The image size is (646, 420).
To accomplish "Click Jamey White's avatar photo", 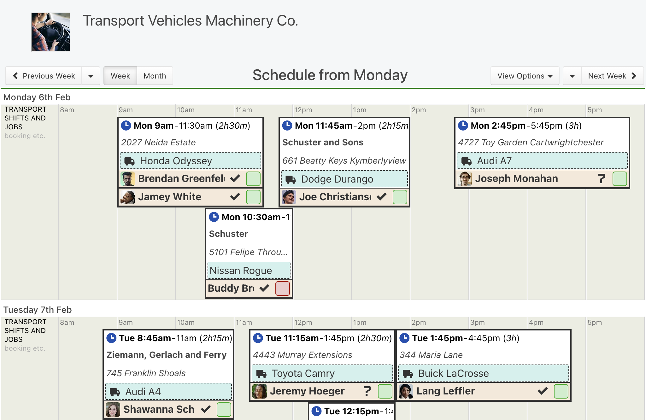I will click(128, 197).
